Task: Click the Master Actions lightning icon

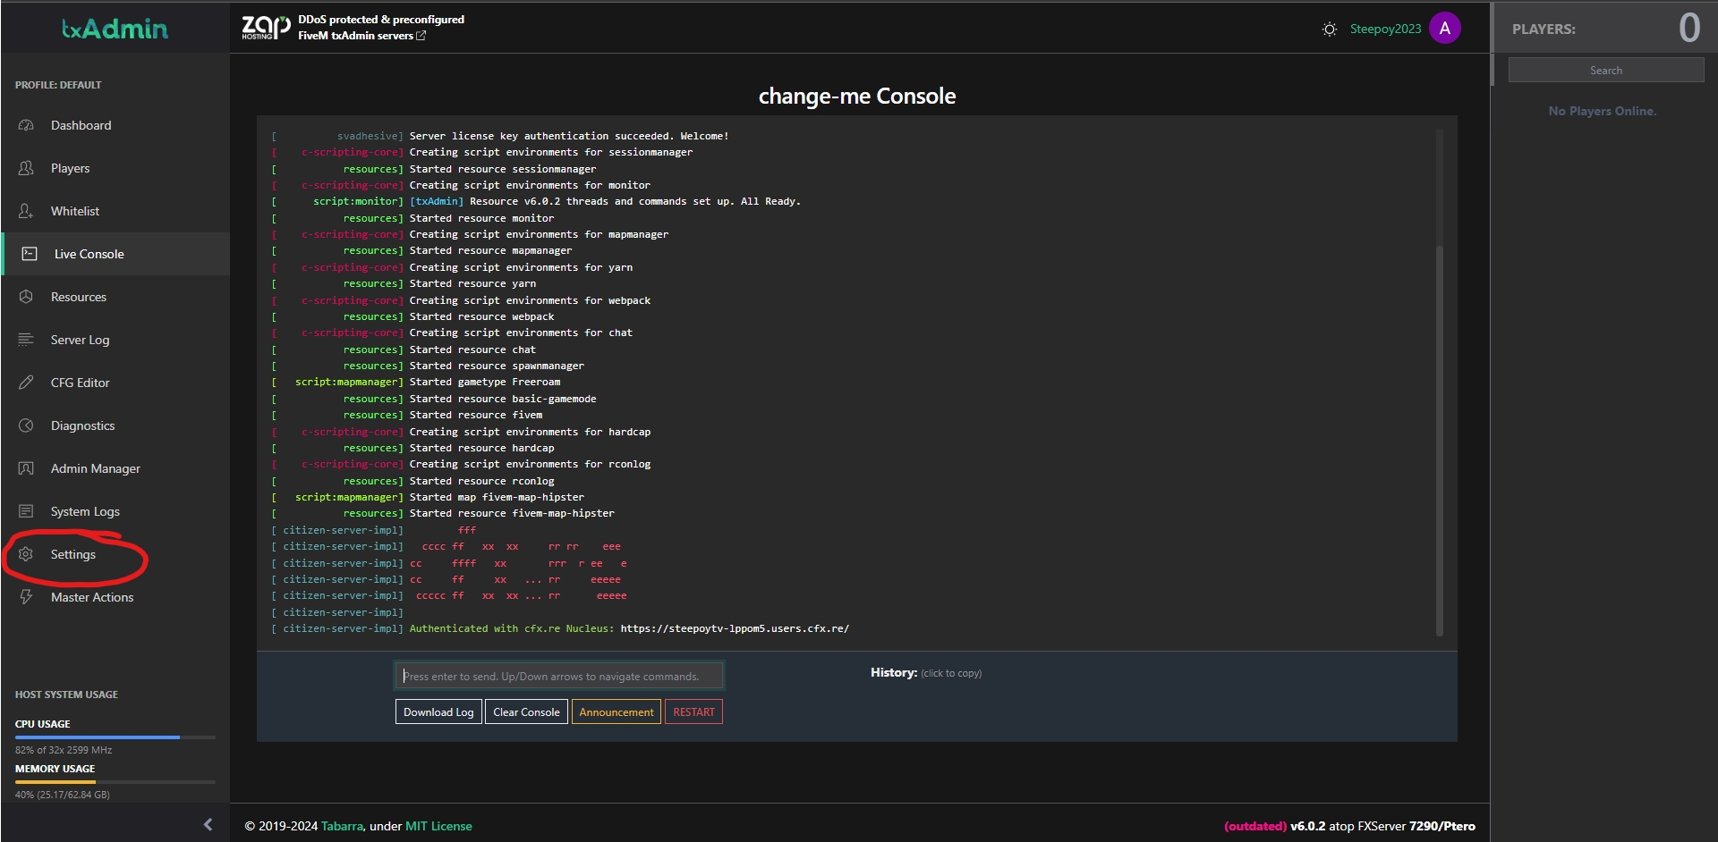Action: pos(26,597)
